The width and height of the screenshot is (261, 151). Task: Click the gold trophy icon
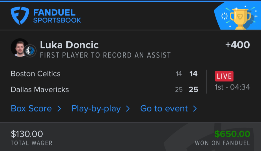point(240,18)
